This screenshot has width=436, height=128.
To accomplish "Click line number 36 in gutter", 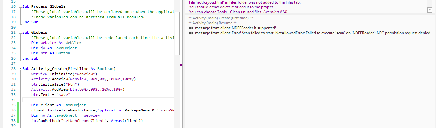I will click(13, 110).
